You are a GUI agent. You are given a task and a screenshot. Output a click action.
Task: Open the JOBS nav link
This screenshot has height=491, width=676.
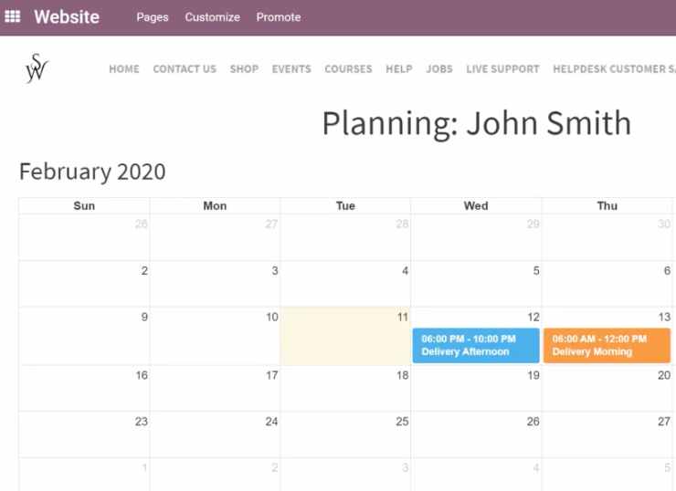tap(439, 69)
